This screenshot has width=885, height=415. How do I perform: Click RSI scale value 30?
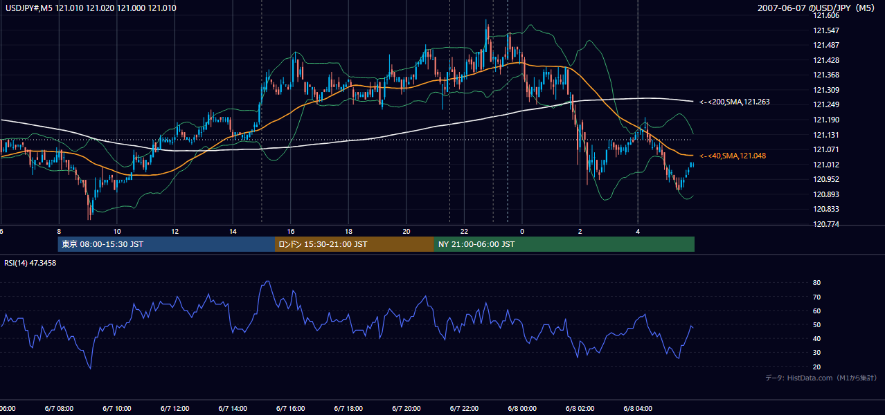[x=817, y=353]
